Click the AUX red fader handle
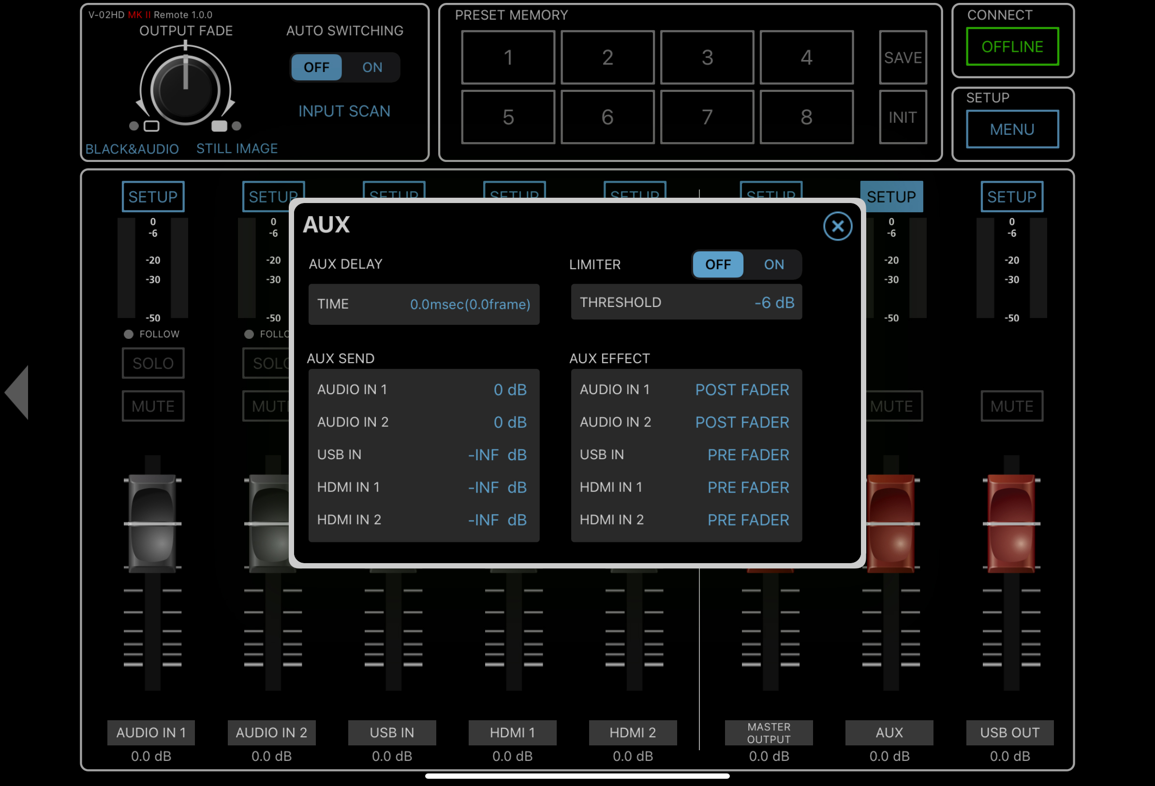Screen dimensions: 1155x786 (x=890, y=524)
